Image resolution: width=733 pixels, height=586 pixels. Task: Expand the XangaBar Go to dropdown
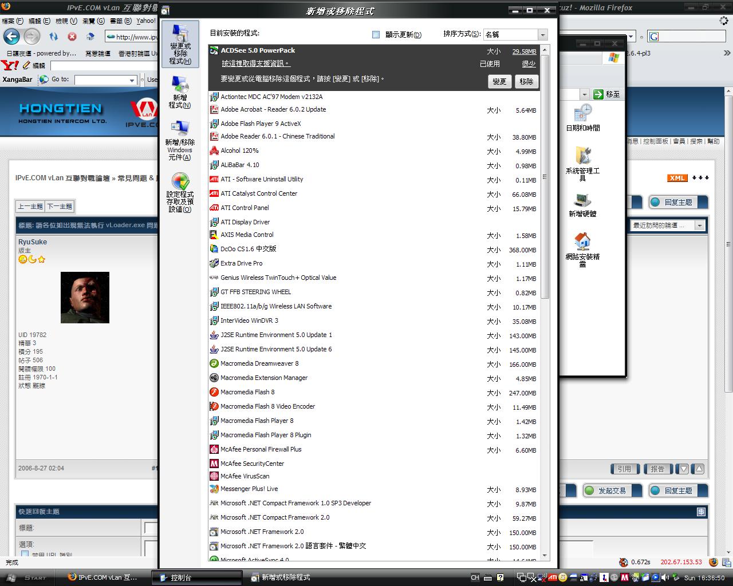132,80
